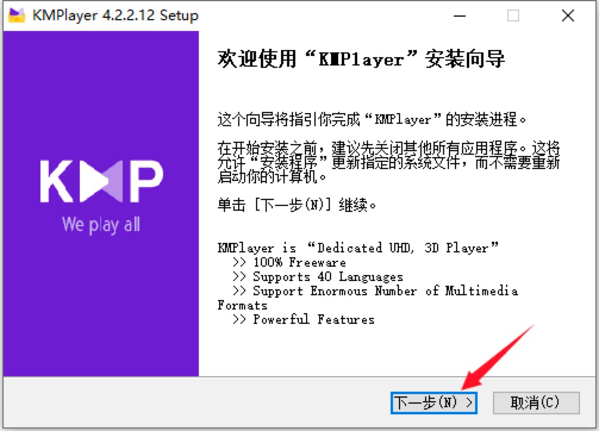Click the 'We play all' slogan text
Image resolution: width=599 pixels, height=431 pixels.
click(x=101, y=224)
